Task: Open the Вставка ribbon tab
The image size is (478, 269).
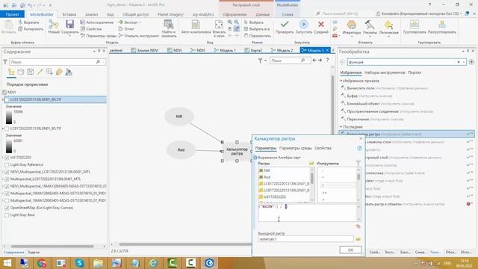Action: click(69, 14)
